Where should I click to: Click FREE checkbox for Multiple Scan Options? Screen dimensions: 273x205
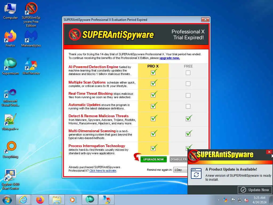coord(188,84)
